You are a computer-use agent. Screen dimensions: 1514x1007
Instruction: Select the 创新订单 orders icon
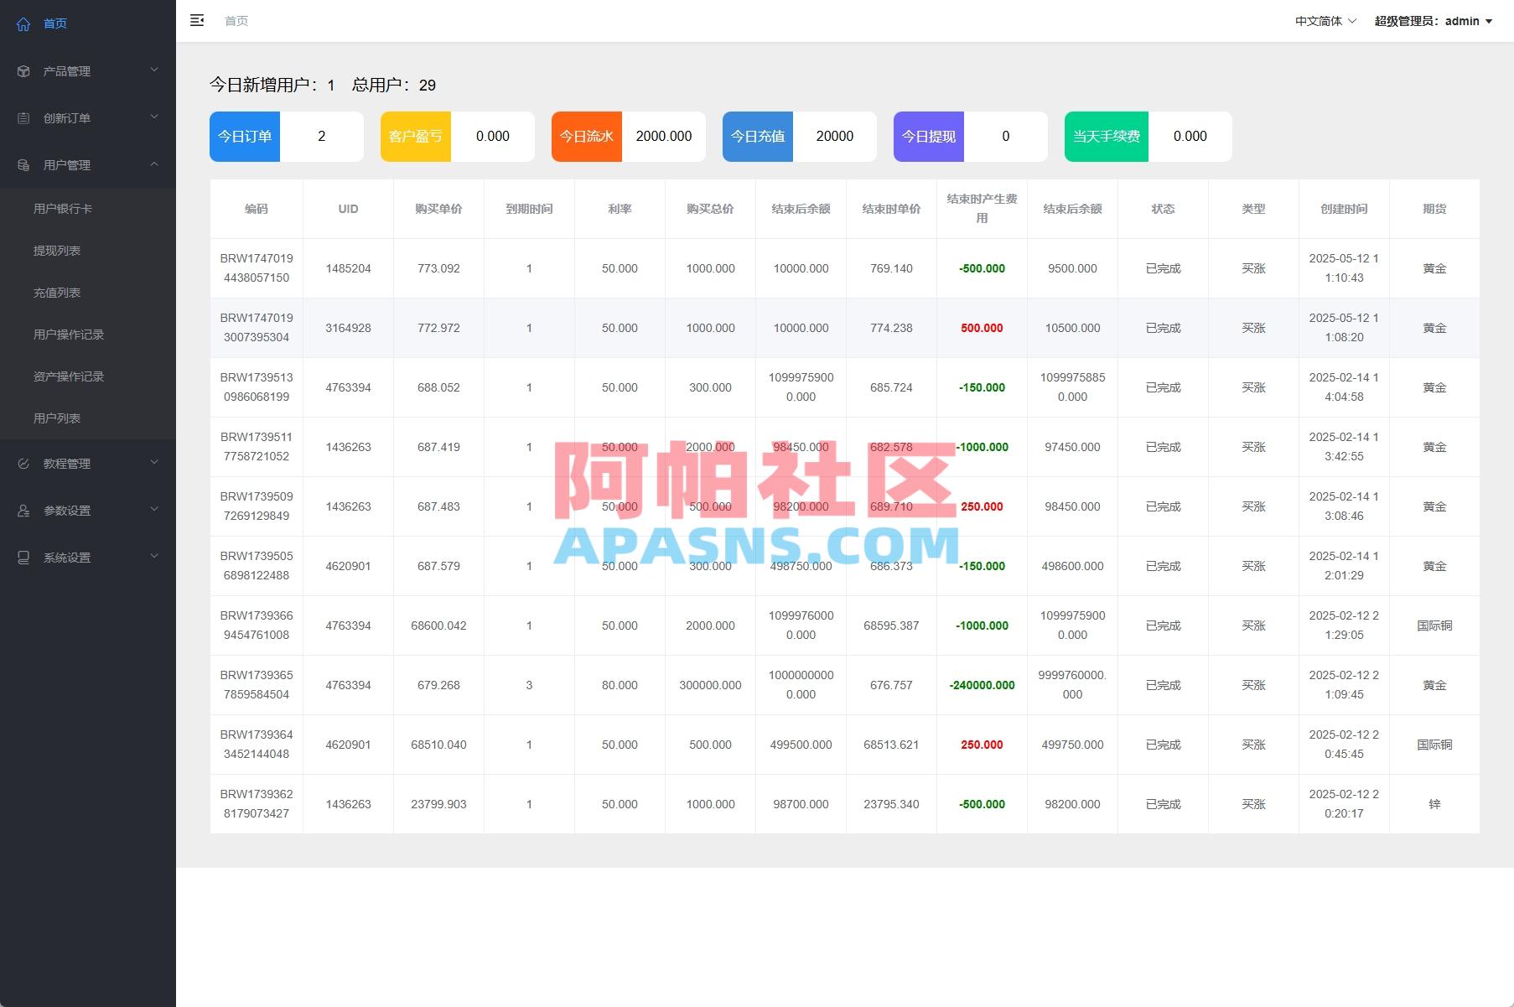23,117
